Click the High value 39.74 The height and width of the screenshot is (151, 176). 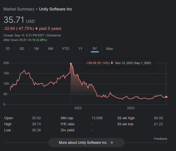point(37,124)
